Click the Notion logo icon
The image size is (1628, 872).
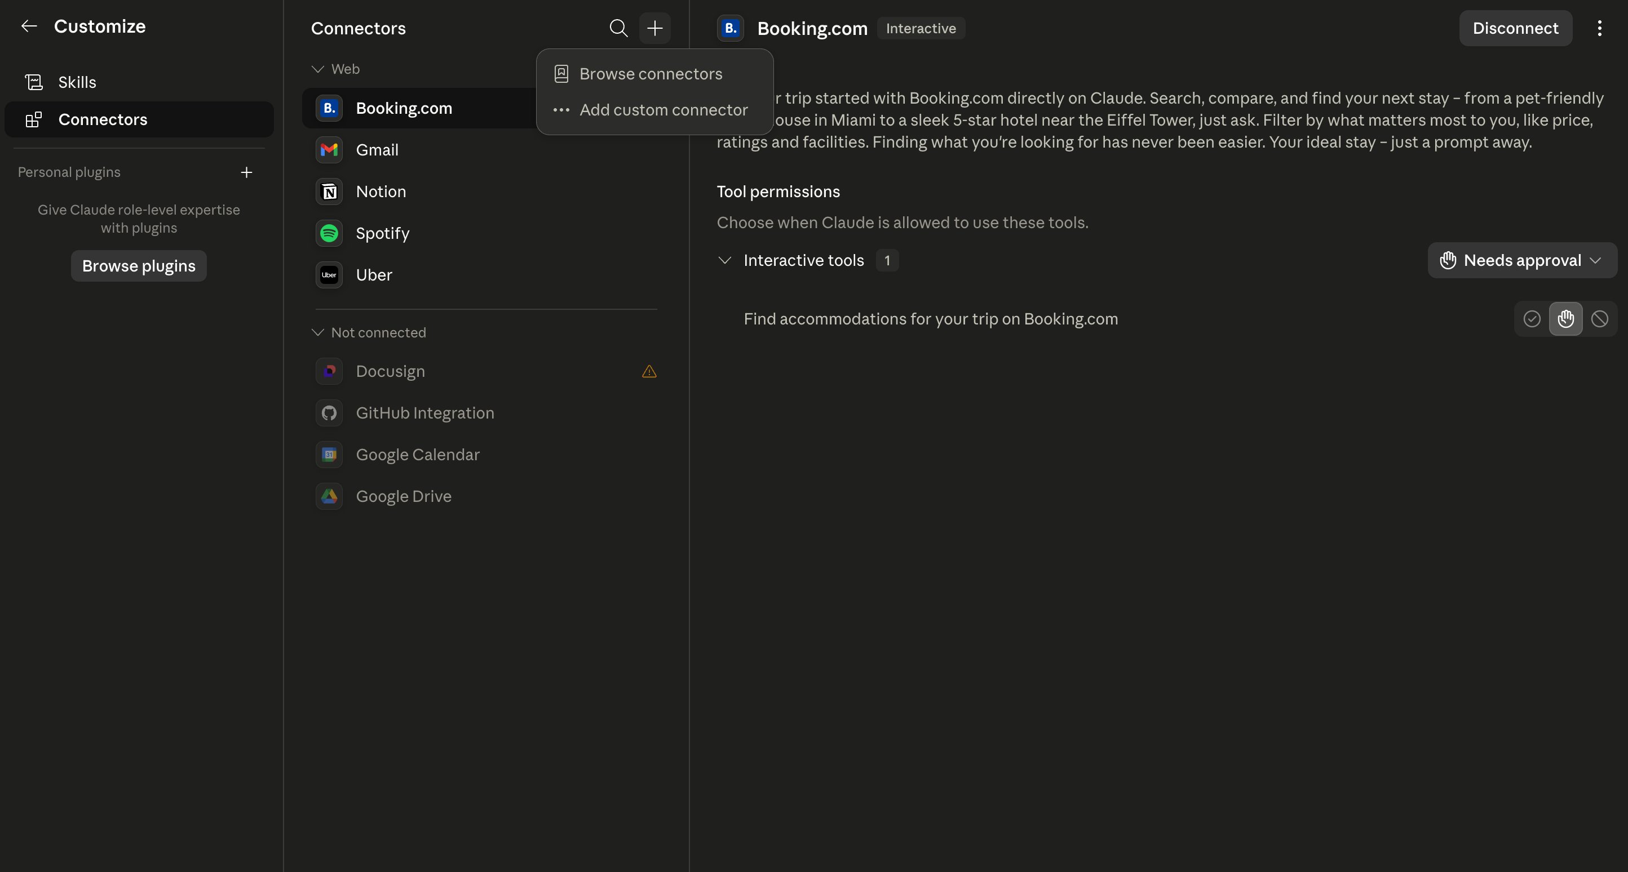[x=329, y=192]
